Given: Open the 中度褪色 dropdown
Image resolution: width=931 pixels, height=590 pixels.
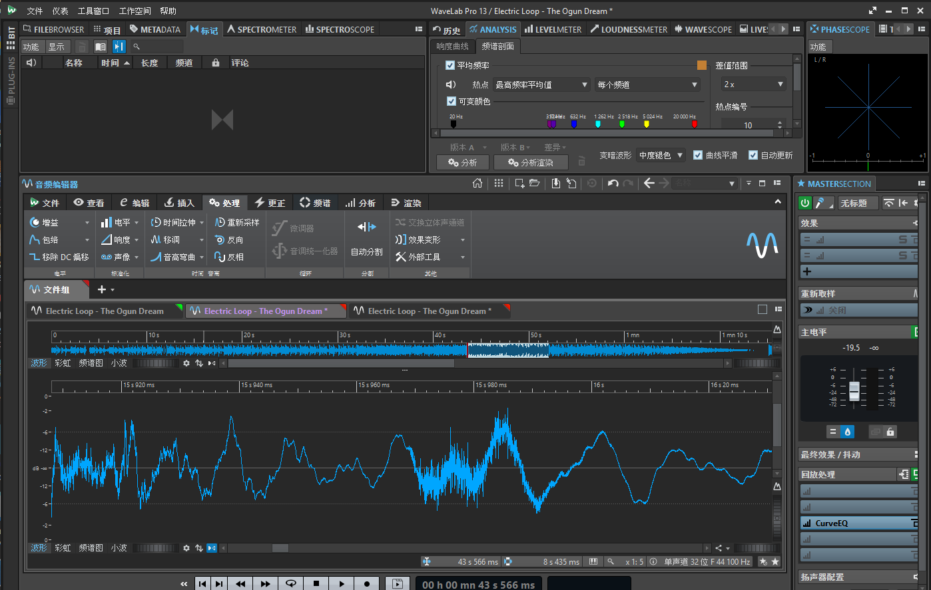Looking at the screenshot, I should (x=661, y=155).
